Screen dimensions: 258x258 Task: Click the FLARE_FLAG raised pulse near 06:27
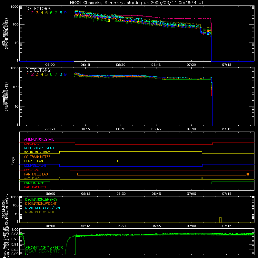coord(114,161)
